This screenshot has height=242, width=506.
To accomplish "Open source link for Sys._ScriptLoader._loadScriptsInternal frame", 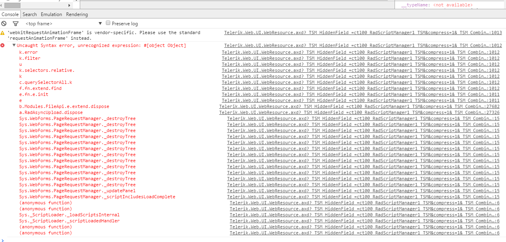I will (x=364, y=215).
